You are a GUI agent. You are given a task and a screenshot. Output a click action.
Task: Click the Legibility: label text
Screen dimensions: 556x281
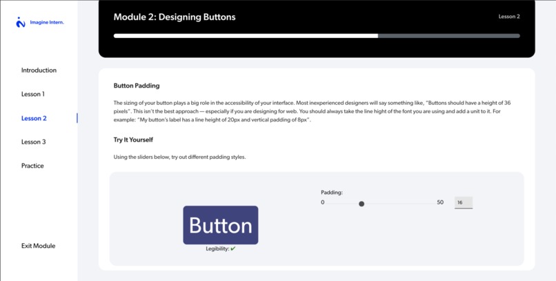217,249
